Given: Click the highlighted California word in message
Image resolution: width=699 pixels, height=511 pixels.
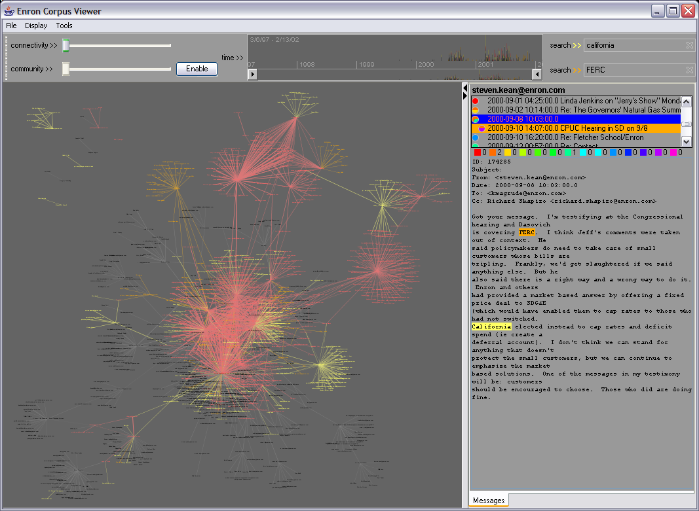Looking at the screenshot, I should pyautogui.click(x=492, y=326).
